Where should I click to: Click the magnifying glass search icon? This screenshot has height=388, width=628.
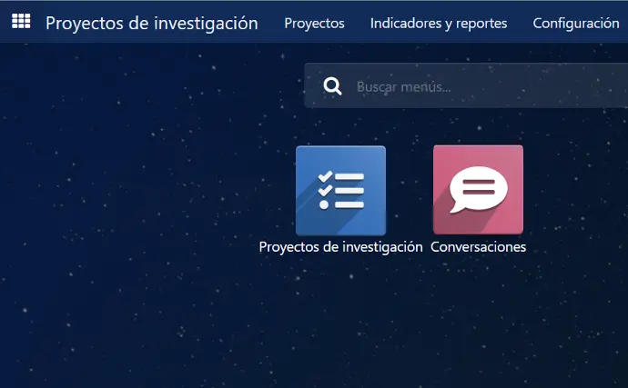(x=332, y=86)
